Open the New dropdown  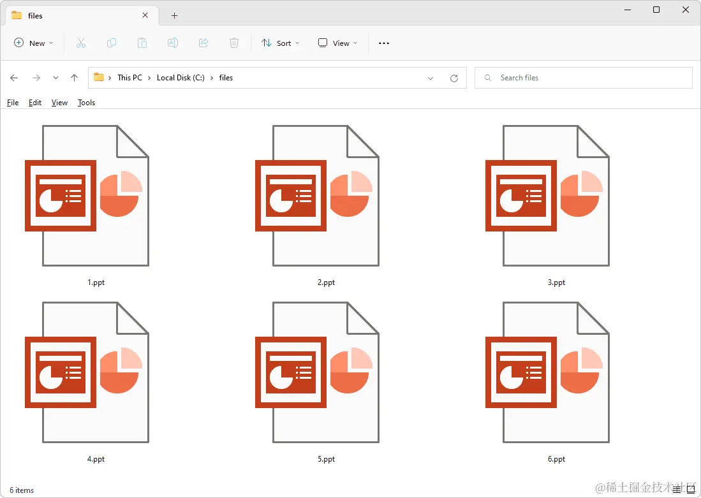[34, 43]
